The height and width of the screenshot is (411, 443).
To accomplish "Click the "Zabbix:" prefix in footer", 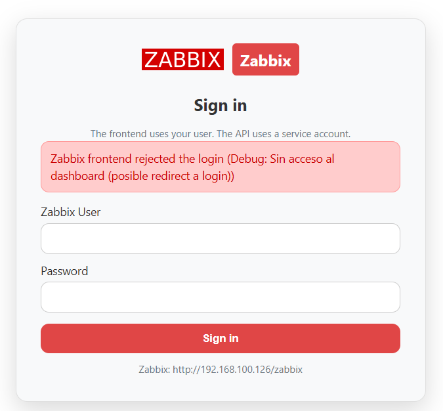I will point(154,370).
